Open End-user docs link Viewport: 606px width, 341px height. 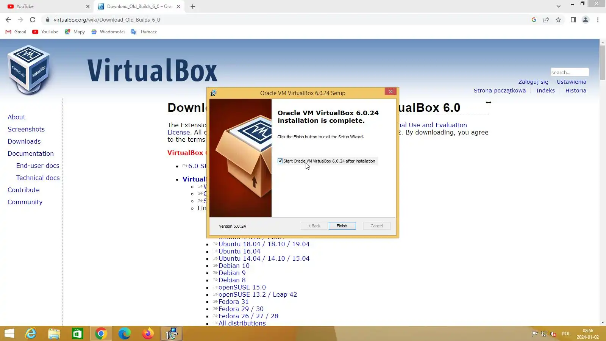click(38, 166)
